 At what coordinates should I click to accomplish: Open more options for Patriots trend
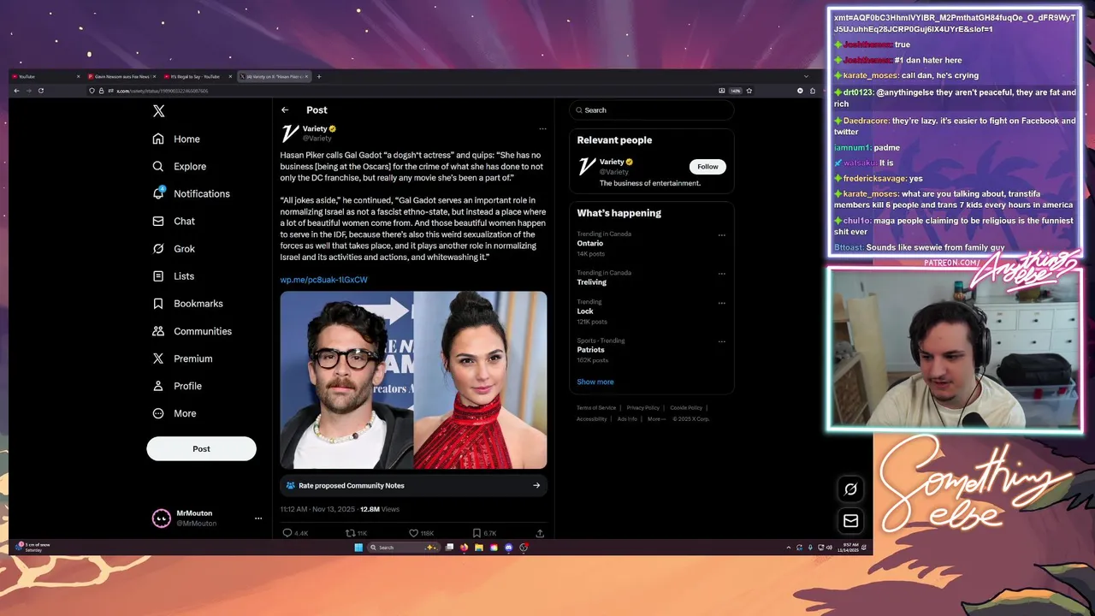(x=721, y=341)
